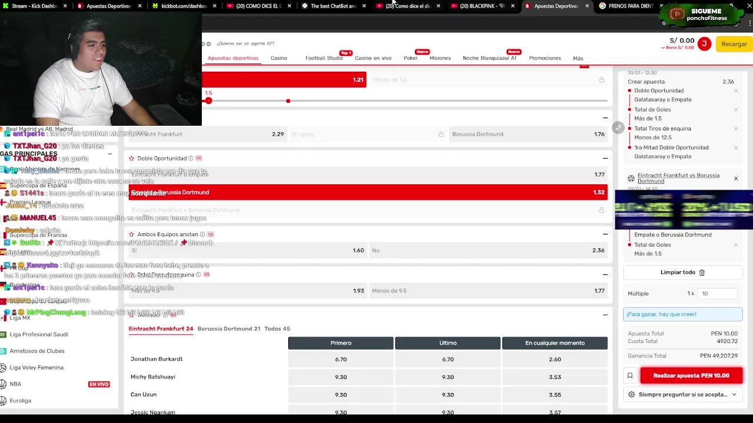Image resolution: width=753 pixels, height=423 pixels.
Task: Open the red J account avatar
Action: (704, 44)
